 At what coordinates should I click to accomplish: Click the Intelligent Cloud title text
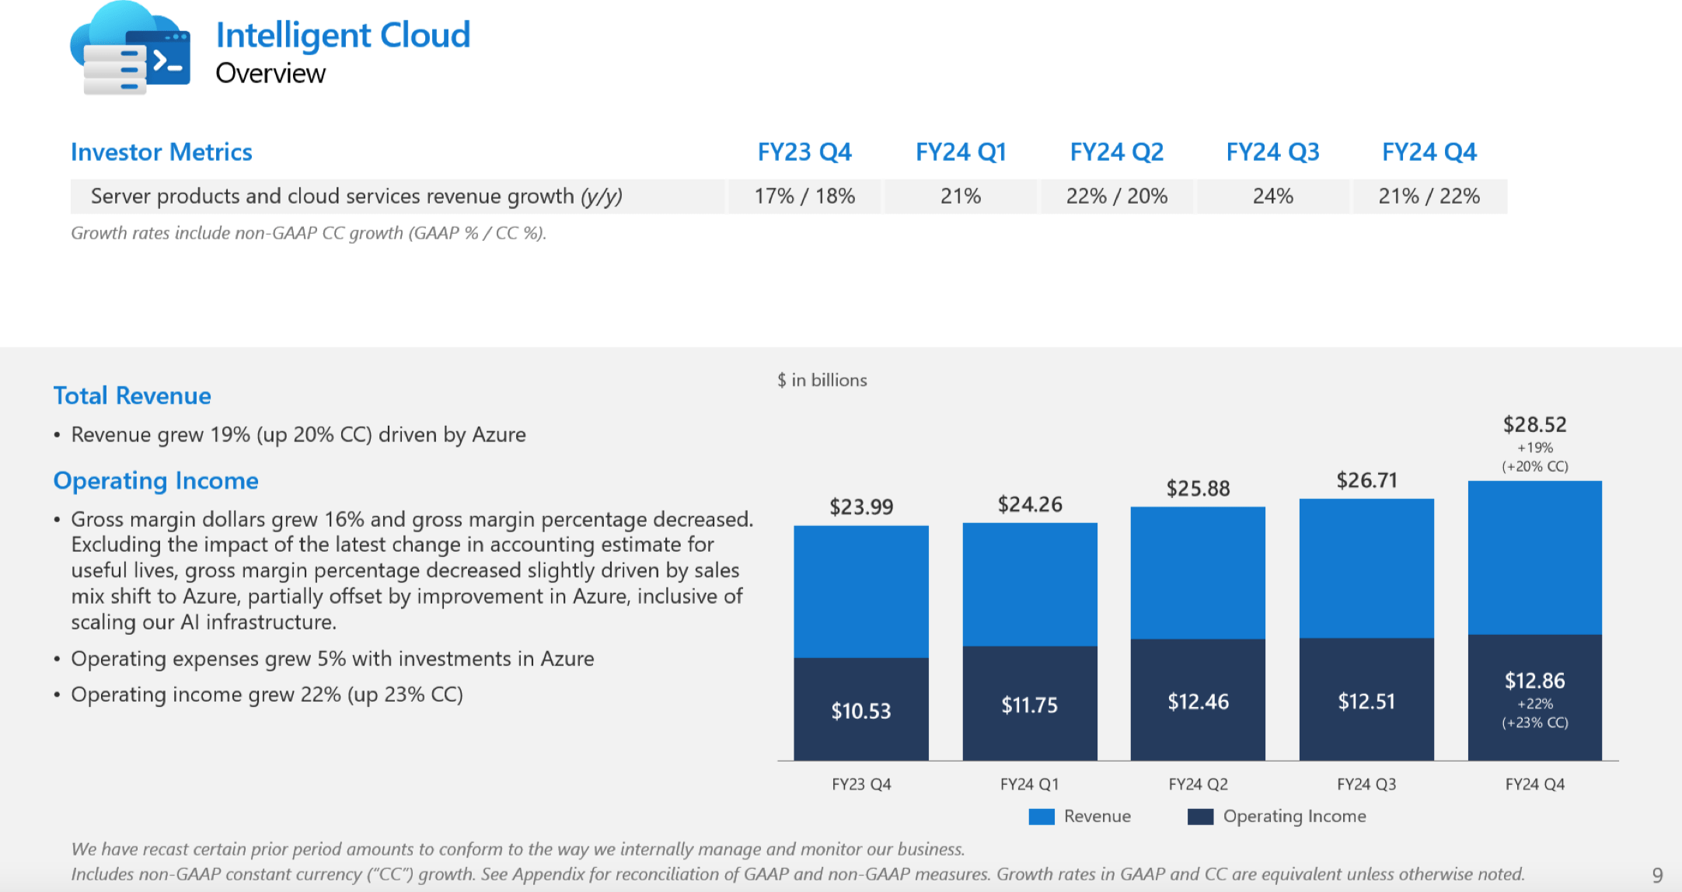(x=343, y=35)
